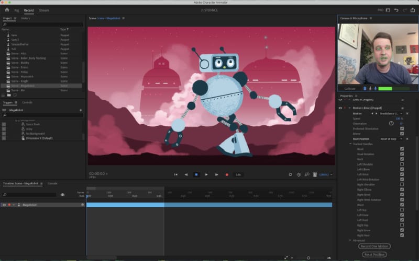Open the Project panel menu icon
The width and height of the screenshot is (419, 261).
(15, 18)
